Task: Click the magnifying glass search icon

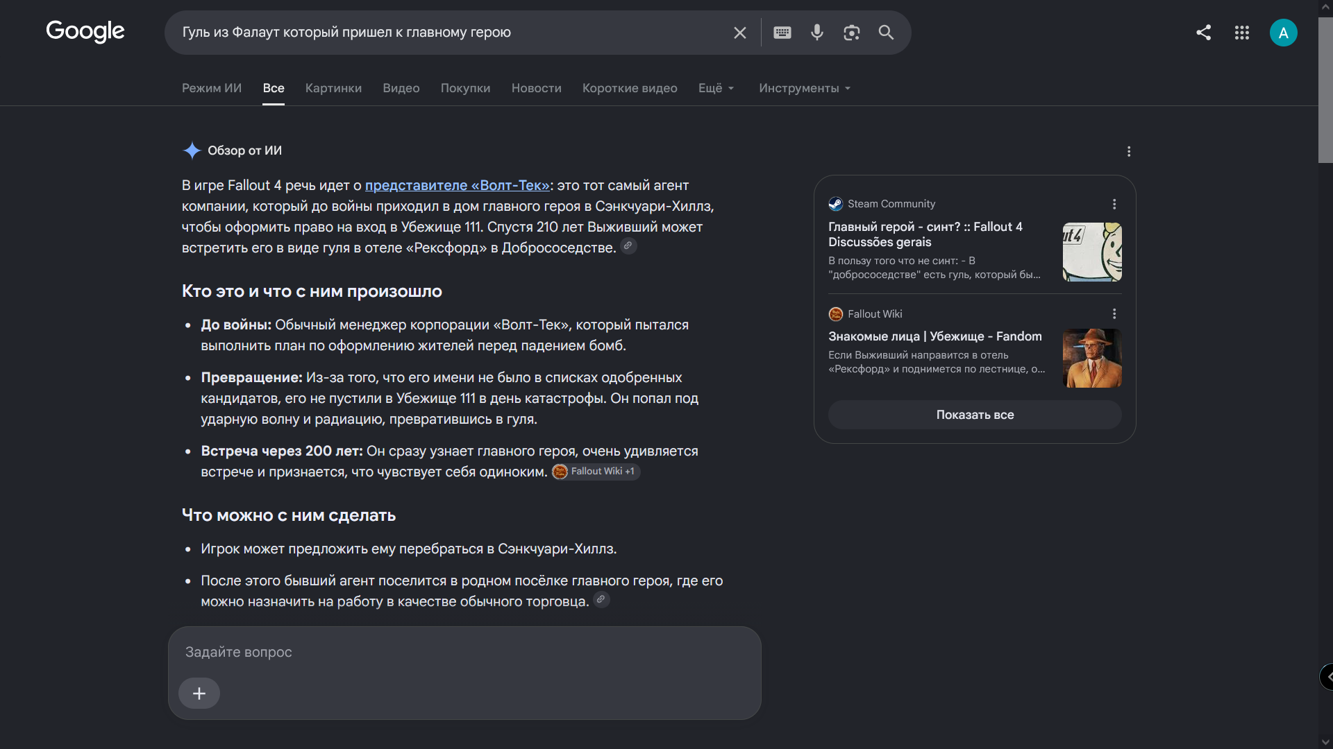Action: click(886, 33)
